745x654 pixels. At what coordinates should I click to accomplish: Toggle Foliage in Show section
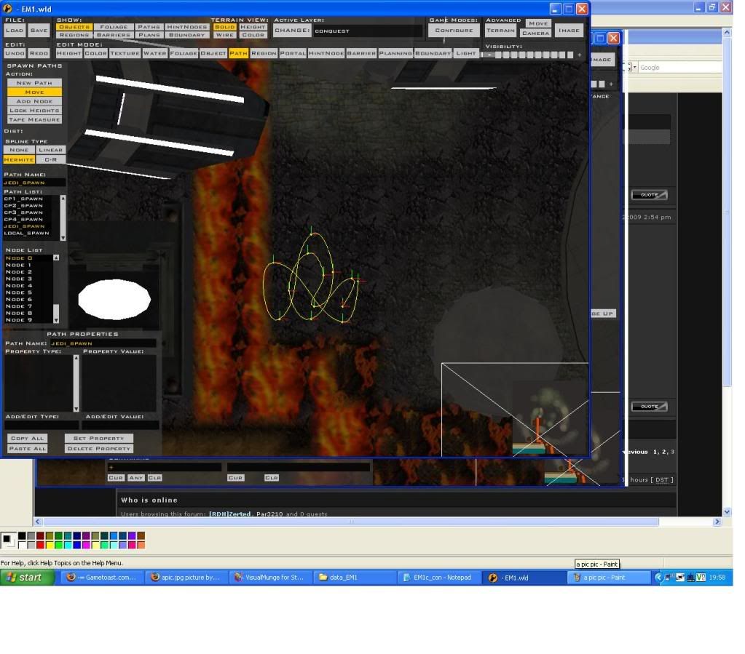pyautogui.click(x=114, y=27)
